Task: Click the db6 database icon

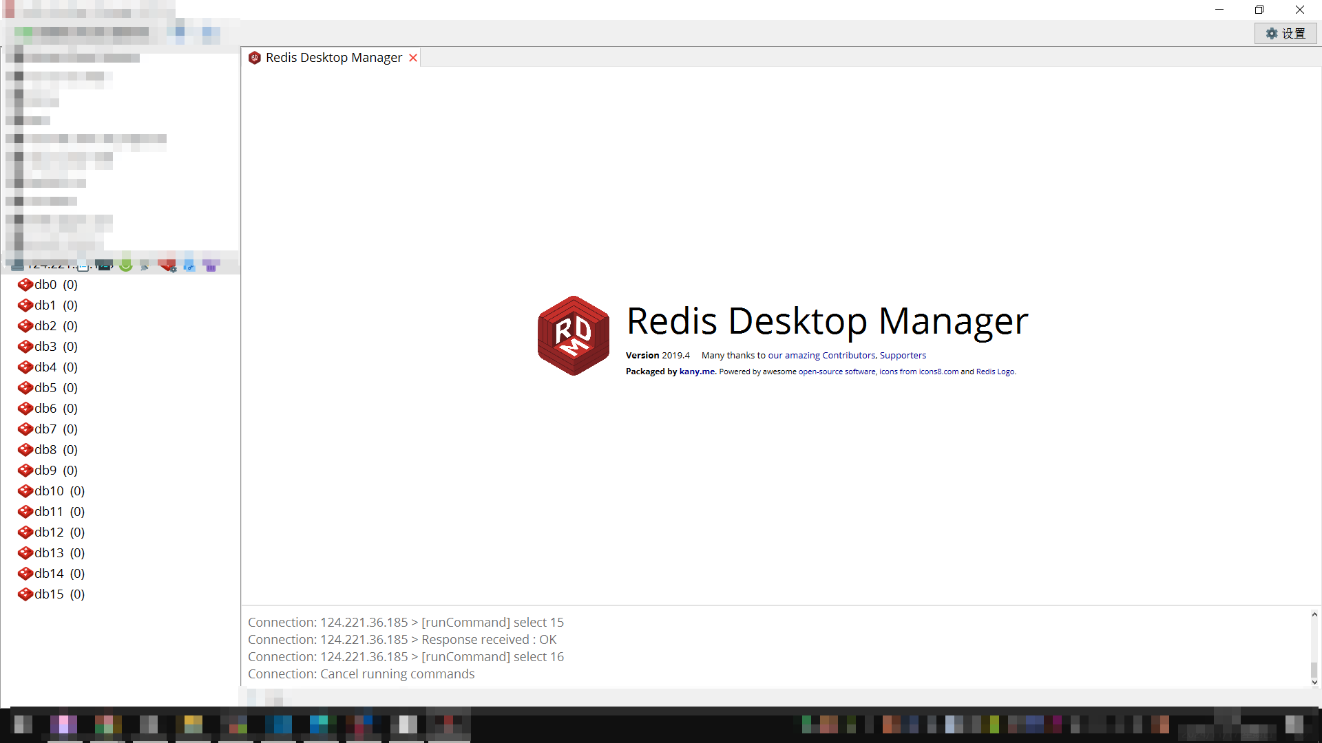Action: click(25, 409)
